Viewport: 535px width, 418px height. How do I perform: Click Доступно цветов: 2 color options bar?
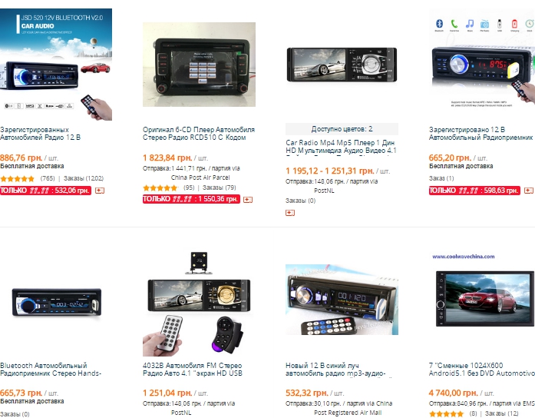click(342, 129)
